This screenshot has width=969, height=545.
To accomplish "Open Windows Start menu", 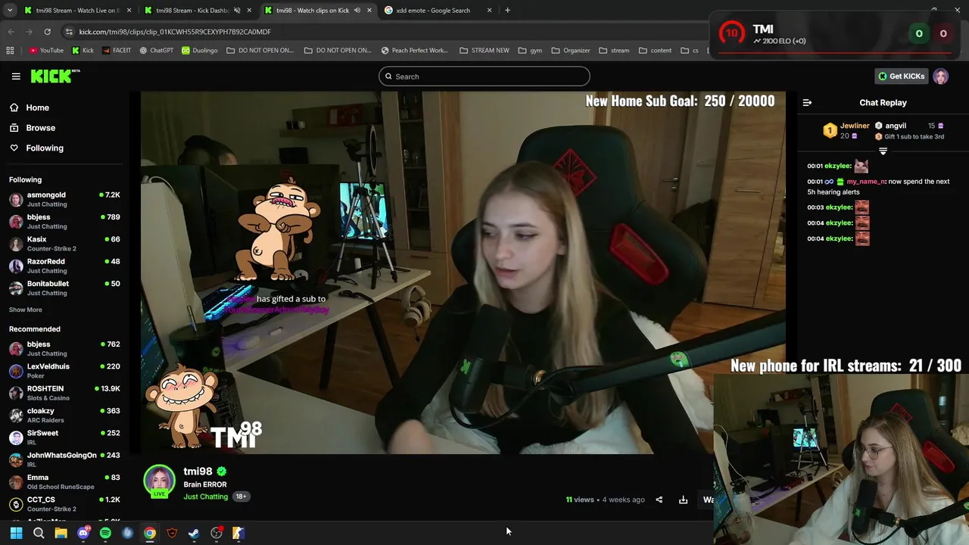I will tap(16, 533).
